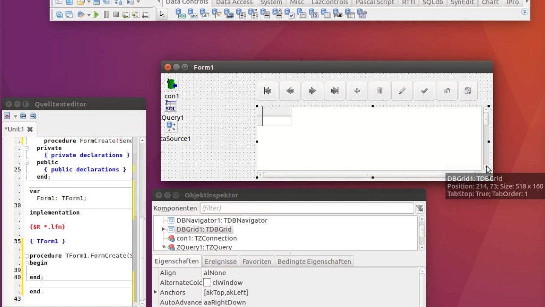Screen dimensions: 545x307
Task: Open the View Forms icon
Action: 69,14
